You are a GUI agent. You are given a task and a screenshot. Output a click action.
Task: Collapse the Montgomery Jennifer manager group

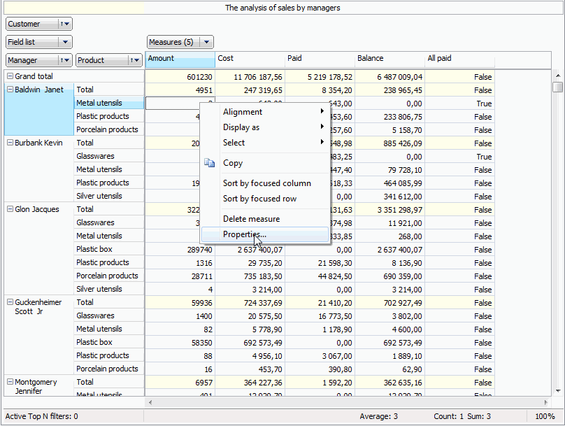(x=10, y=382)
